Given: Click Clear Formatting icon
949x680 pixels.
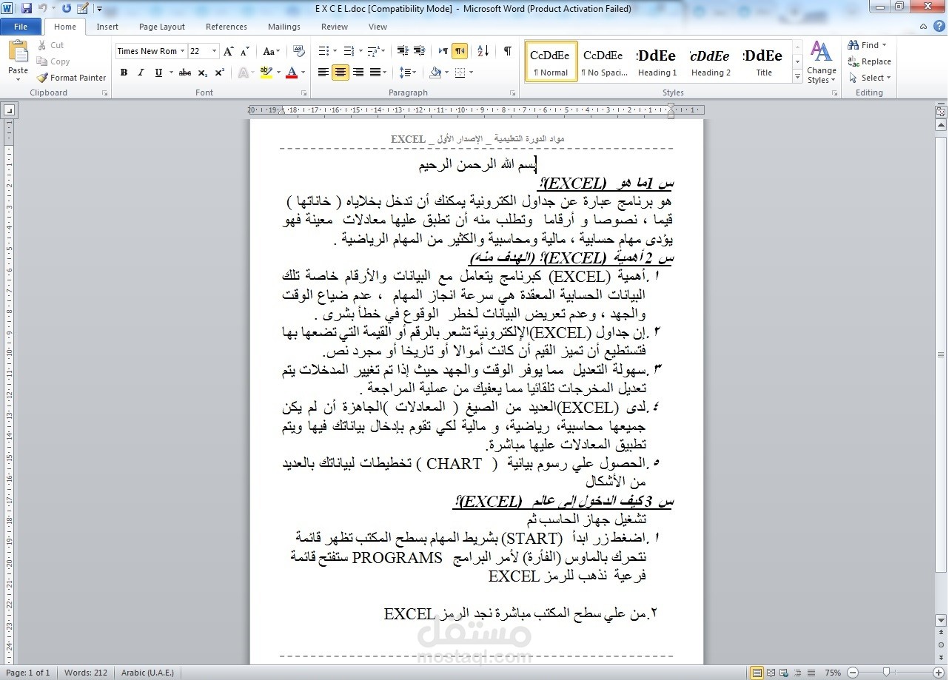Looking at the screenshot, I should coord(299,51).
